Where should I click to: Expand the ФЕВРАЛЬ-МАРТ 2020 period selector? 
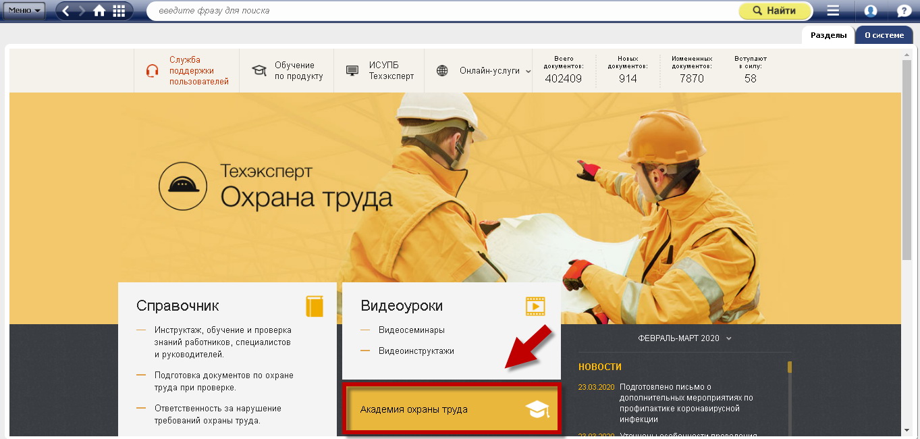click(684, 338)
